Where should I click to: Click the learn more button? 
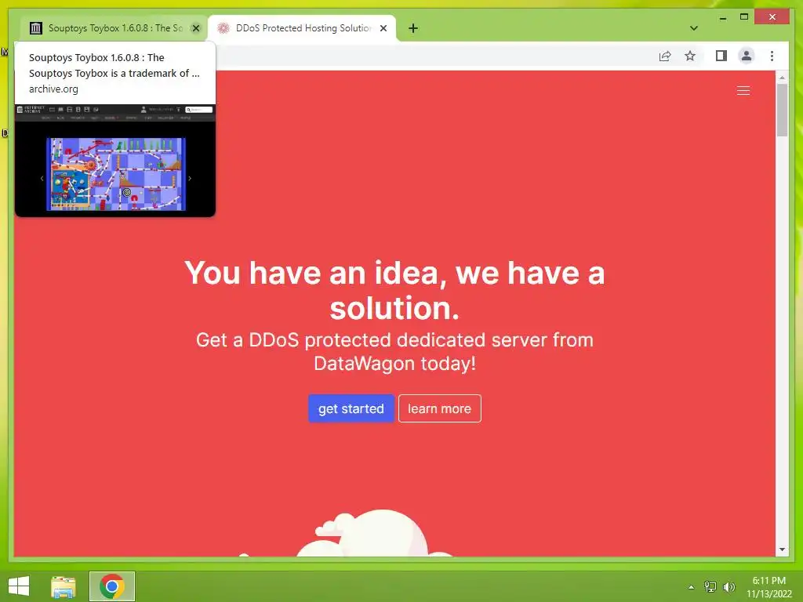pyautogui.click(x=439, y=408)
